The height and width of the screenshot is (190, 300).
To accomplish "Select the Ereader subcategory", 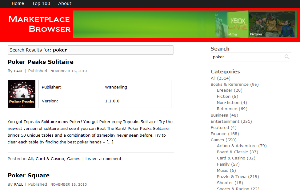I will click(x=224, y=90).
